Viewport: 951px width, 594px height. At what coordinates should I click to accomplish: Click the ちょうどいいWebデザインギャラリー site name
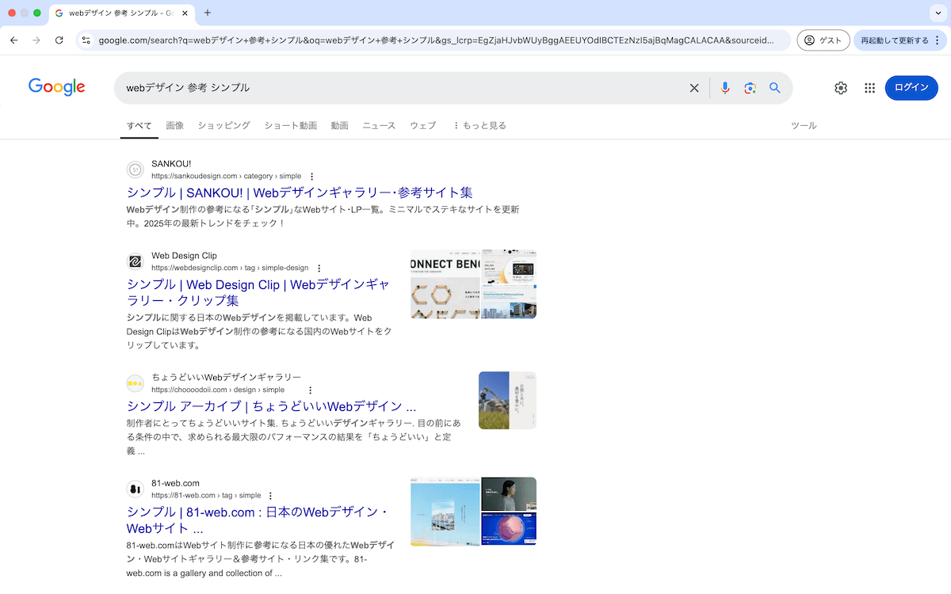click(227, 377)
